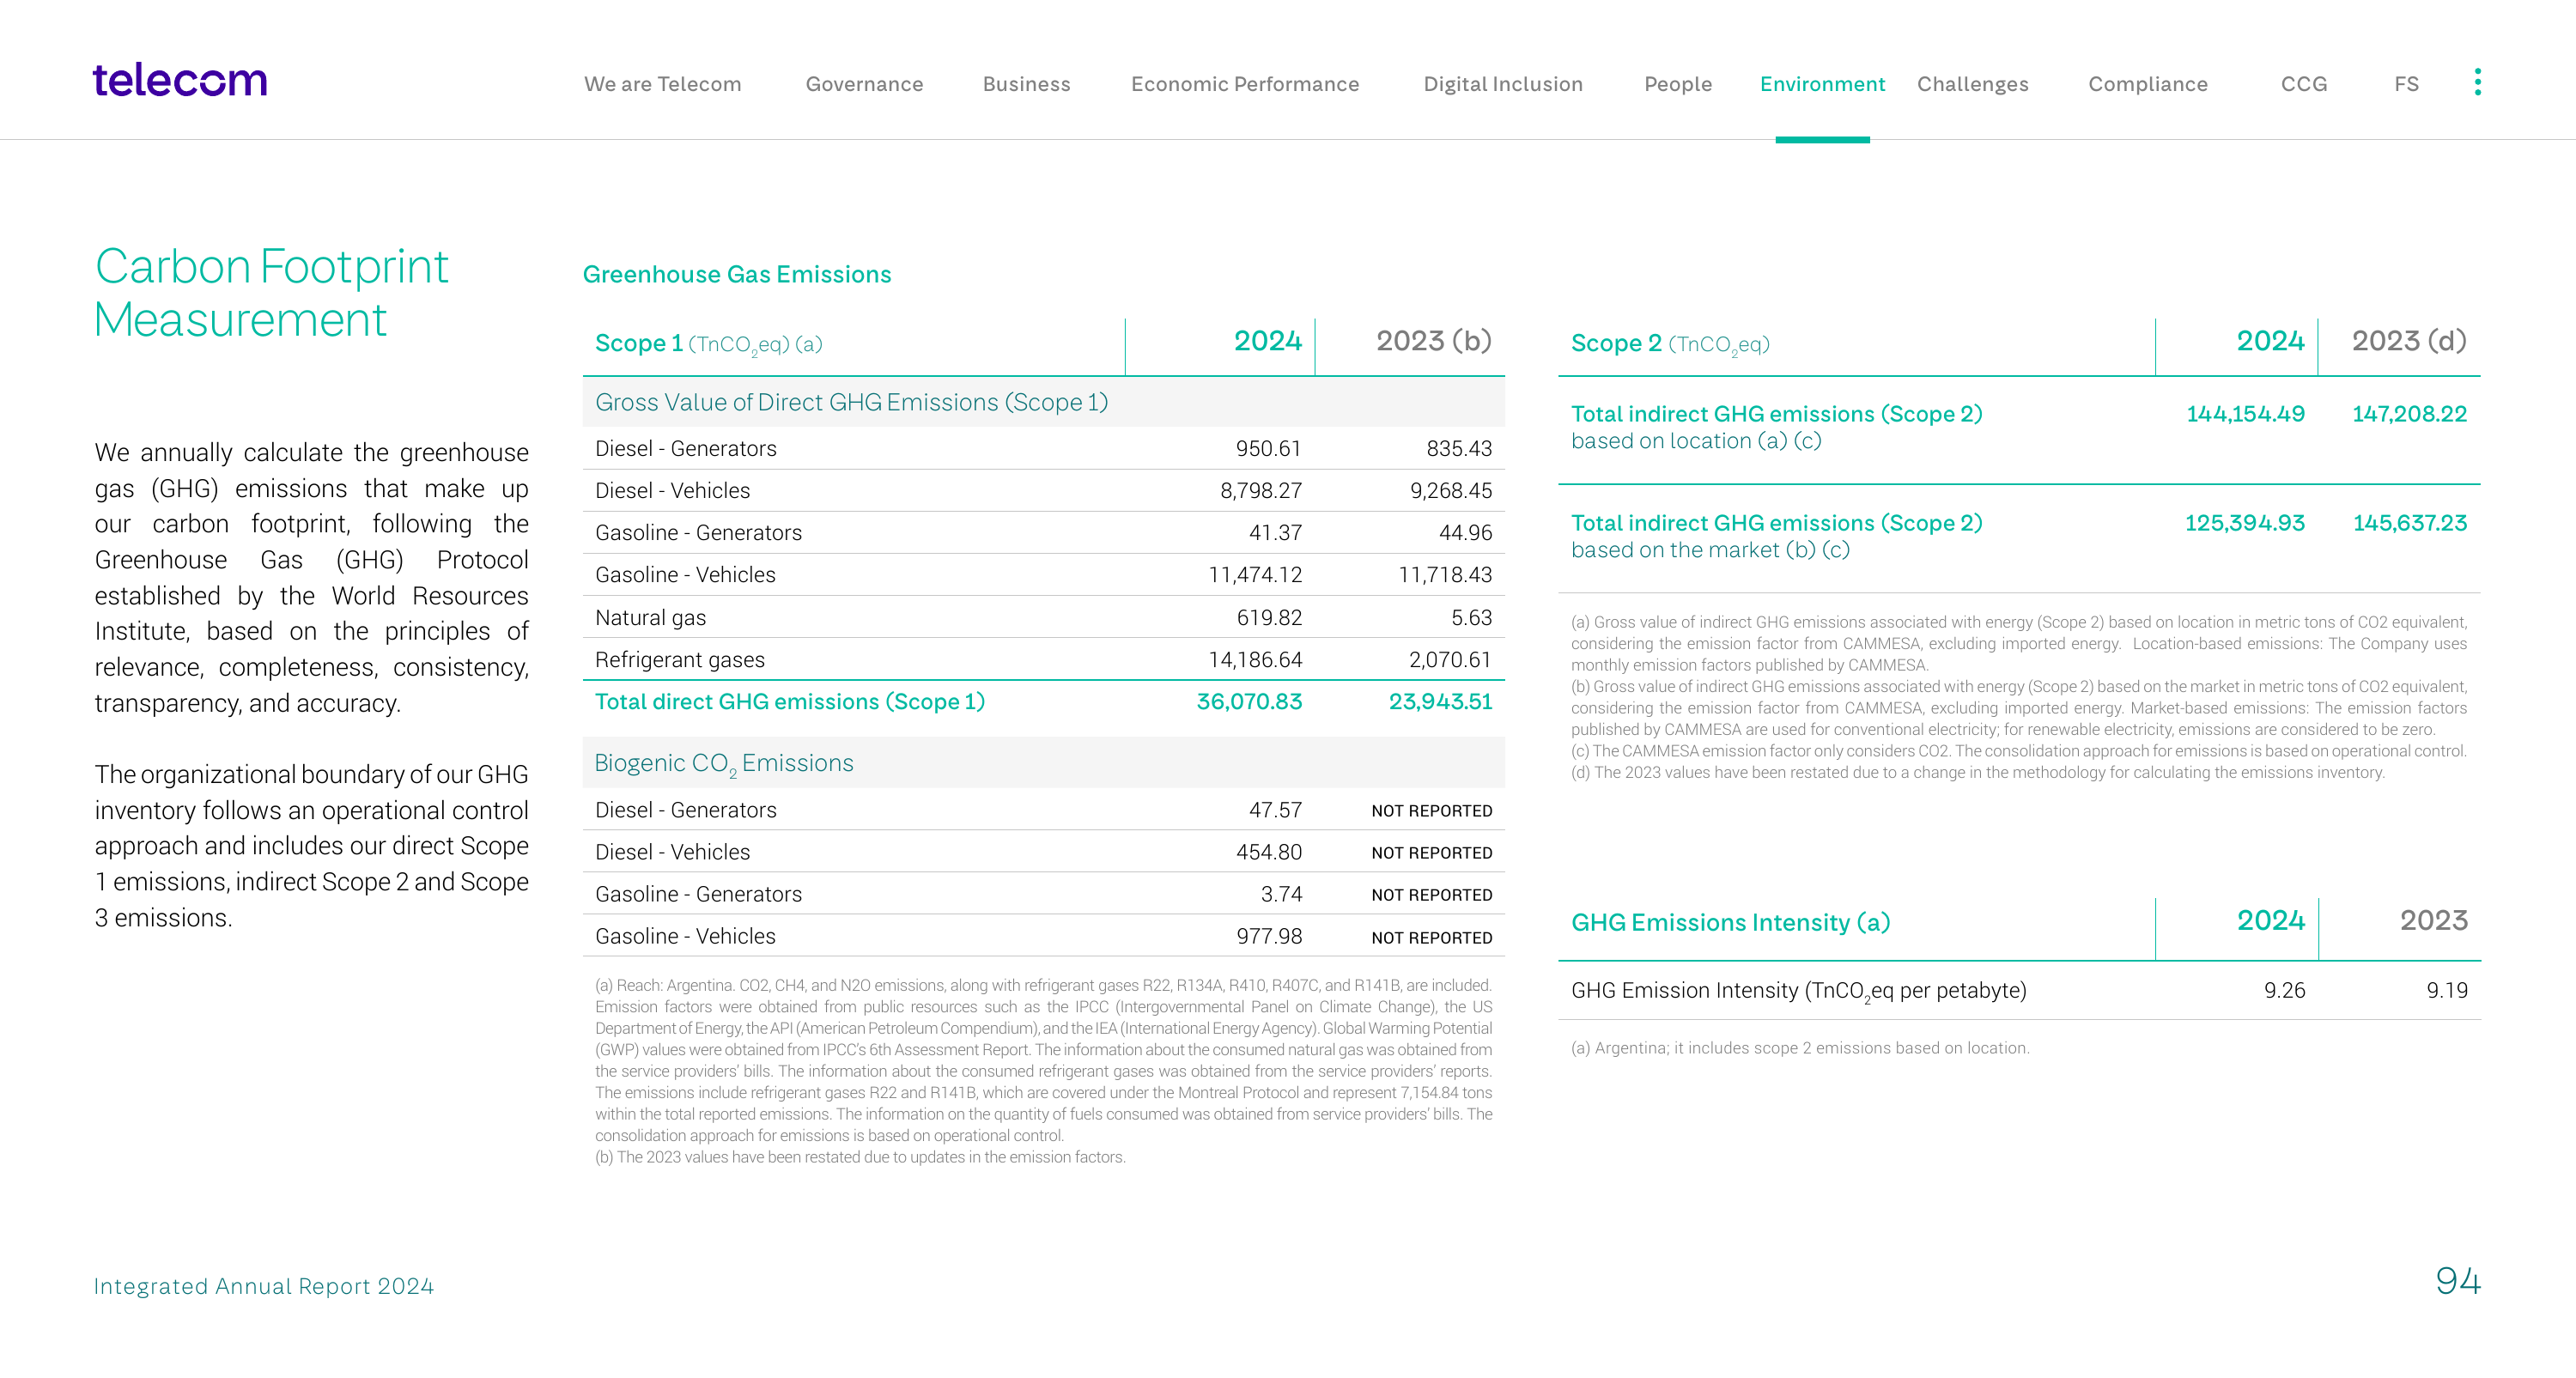Screen dimensions: 2576x1378
Task: Click the Carbon Footprint Measurement heading
Action: (271, 293)
